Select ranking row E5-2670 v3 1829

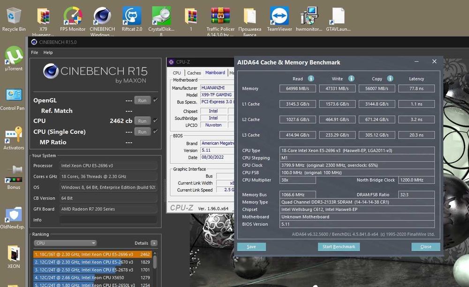(x=92, y=262)
